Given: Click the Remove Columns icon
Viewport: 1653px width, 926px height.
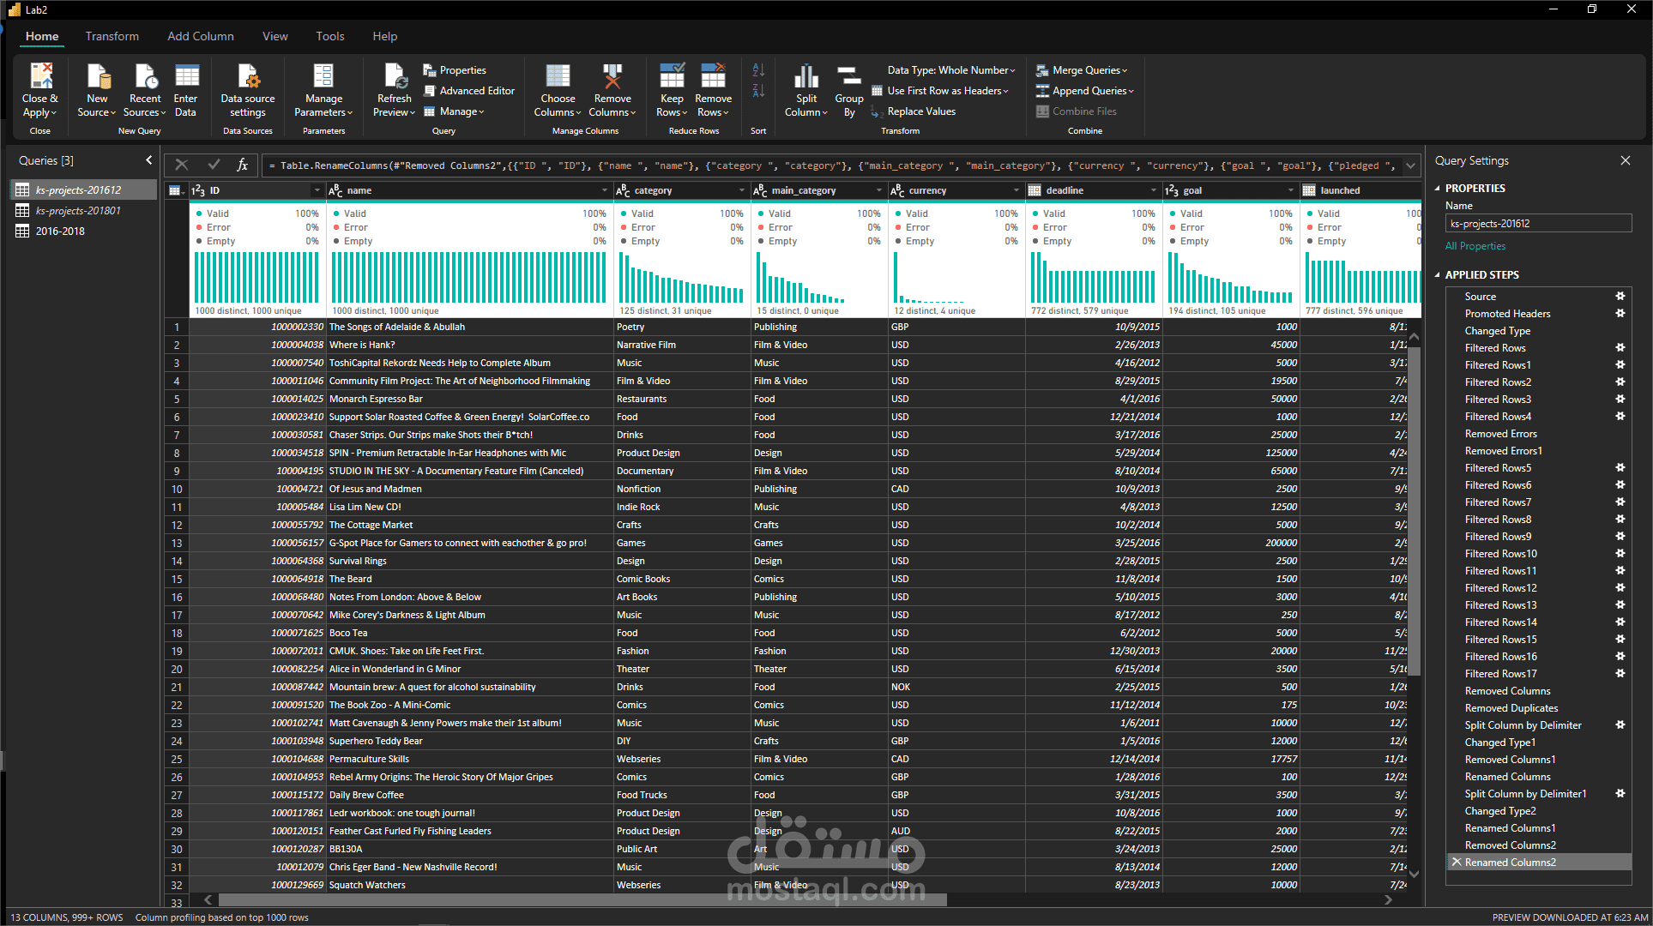Looking at the screenshot, I should pos(612,77).
